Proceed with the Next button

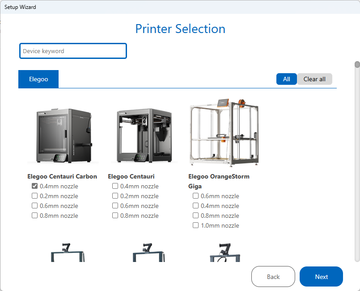click(321, 277)
